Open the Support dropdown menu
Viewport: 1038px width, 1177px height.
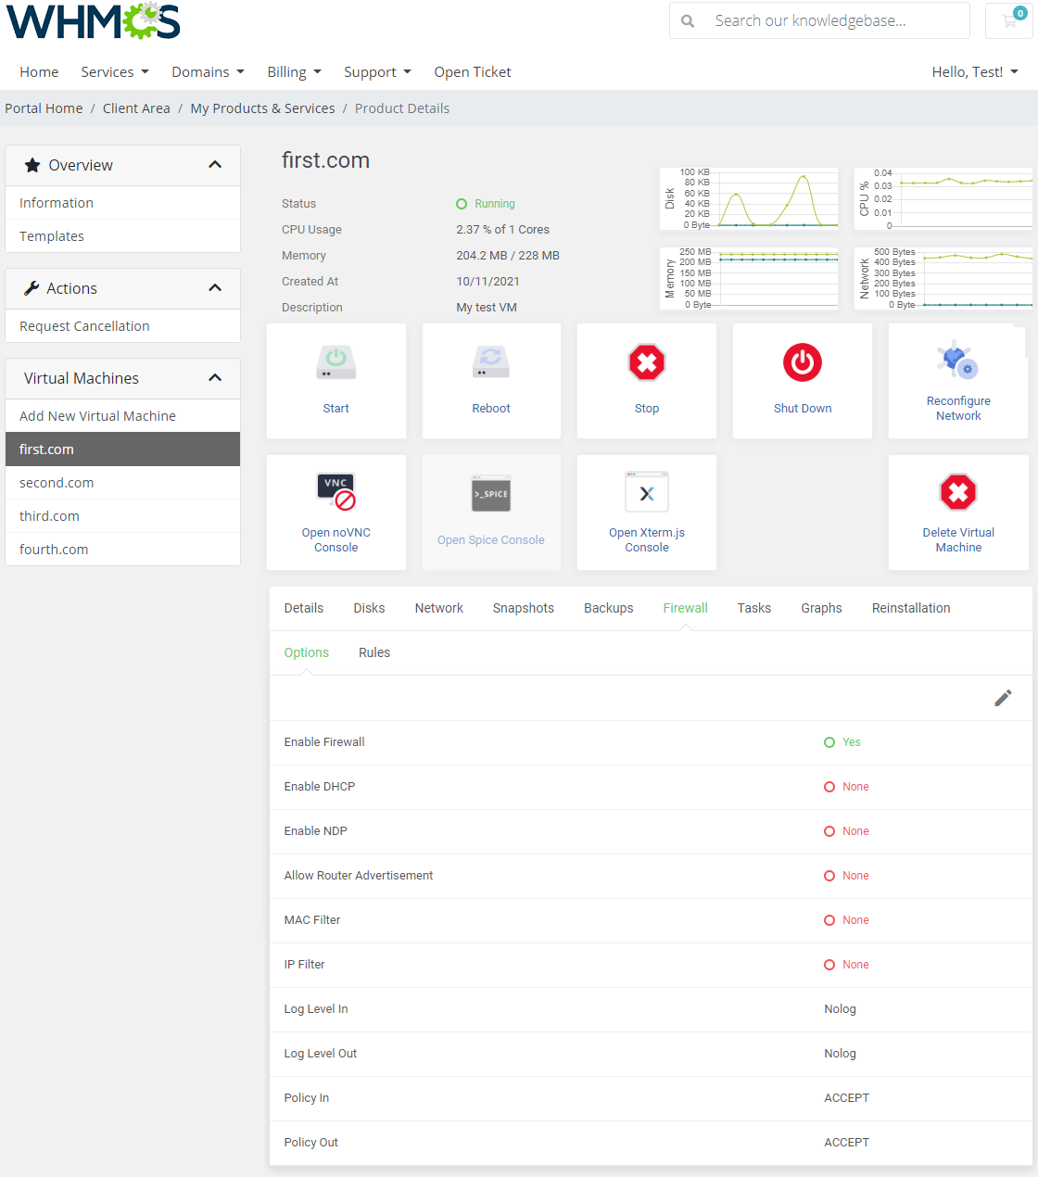tap(377, 72)
